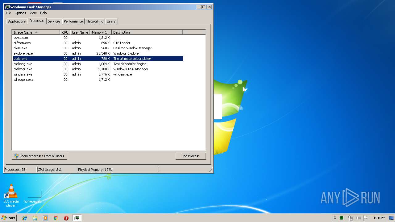The width and height of the screenshot is (395, 222).
Task: Click the Task Manager title bar icon
Action: [7, 7]
